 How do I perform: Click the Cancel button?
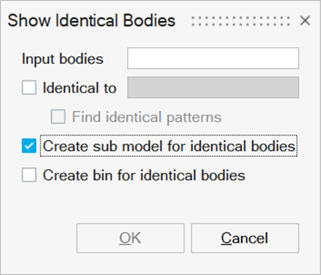(x=245, y=238)
